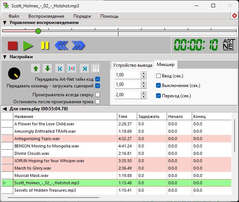The width and height of the screenshot is (239, 202).
Task: Click the Конец column header
Action: tap(212, 116)
